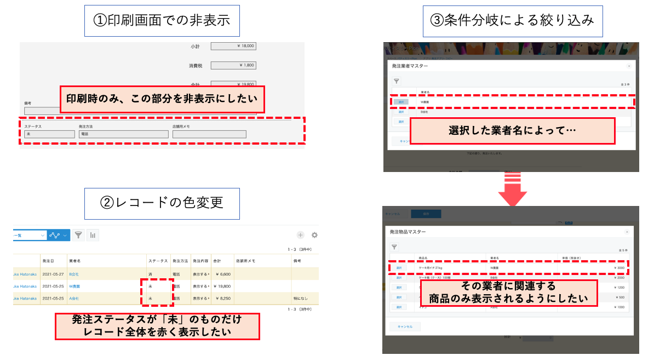Click キャンセル in the 発注物品マスター dialog
Screen dimensions: 654x361
point(405,326)
